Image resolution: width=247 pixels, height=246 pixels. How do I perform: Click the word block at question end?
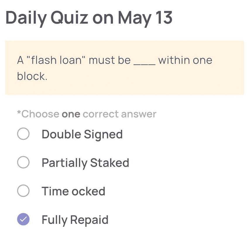[x=32, y=76]
